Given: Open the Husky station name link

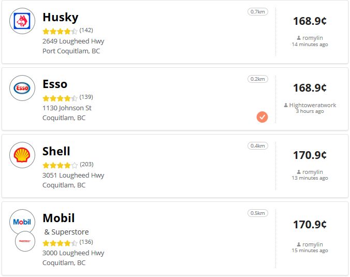Looking at the screenshot, I should pos(61,18).
